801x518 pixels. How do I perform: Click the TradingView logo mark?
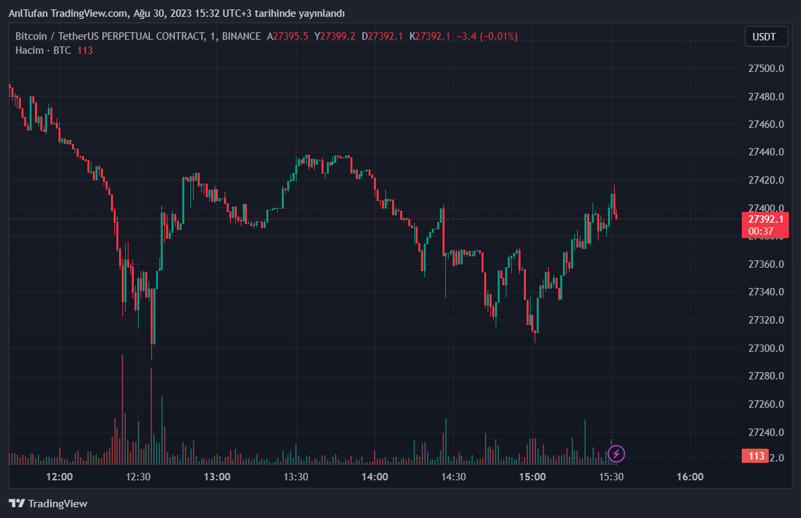[x=17, y=503]
